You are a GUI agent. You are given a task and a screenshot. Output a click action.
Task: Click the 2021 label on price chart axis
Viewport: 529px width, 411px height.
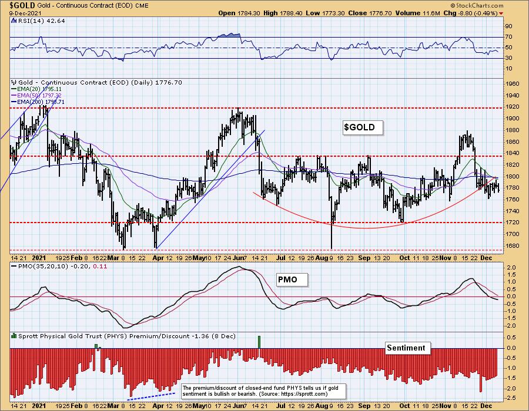39,258
